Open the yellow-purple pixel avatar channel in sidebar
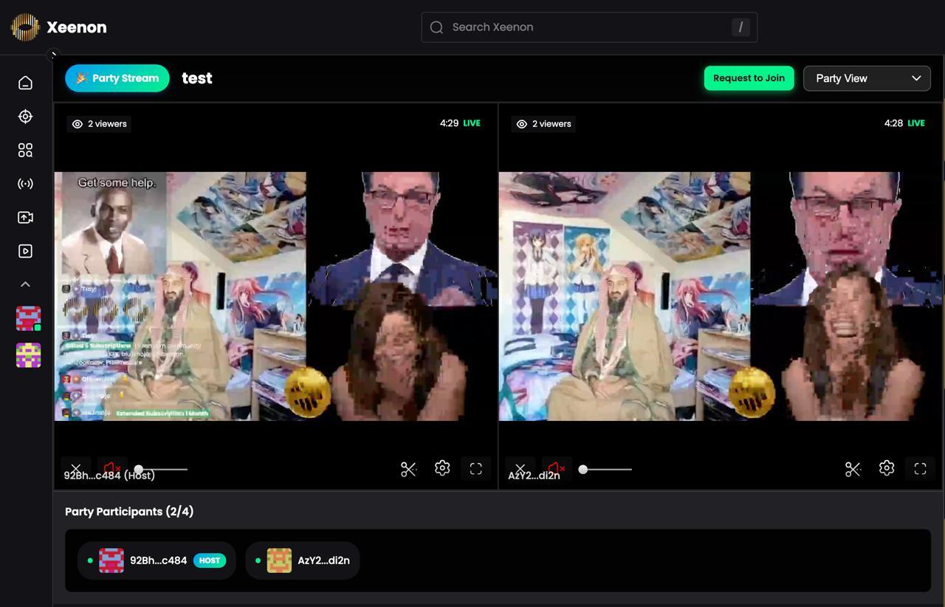The image size is (945, 607). pos(28,355)
